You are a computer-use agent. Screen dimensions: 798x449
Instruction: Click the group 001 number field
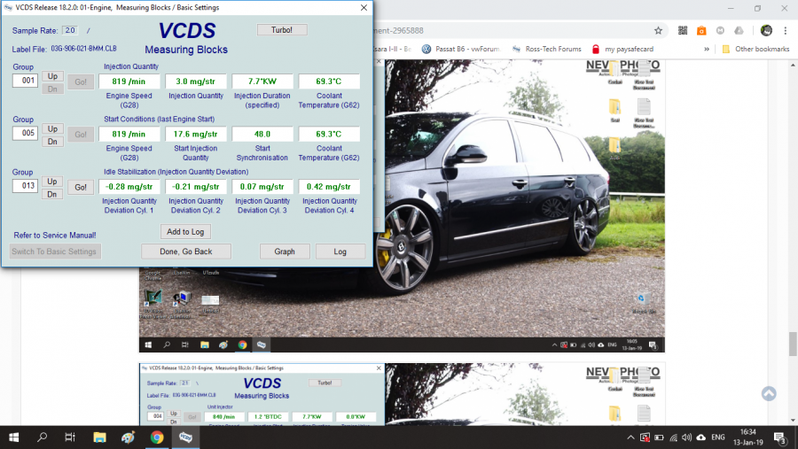25,81
